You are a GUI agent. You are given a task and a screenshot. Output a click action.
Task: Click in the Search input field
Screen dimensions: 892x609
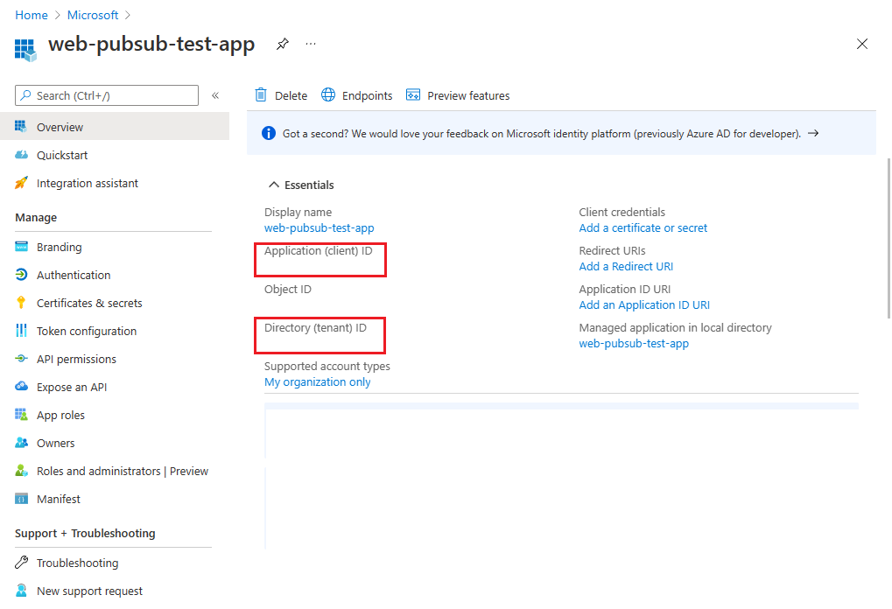tap(114, 95)
